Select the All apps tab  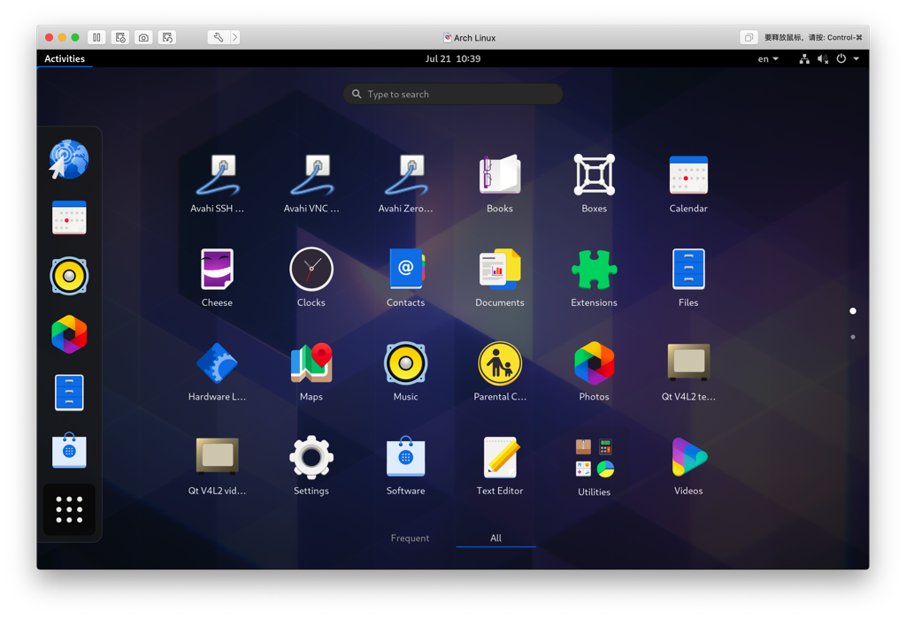click(495, 538)
